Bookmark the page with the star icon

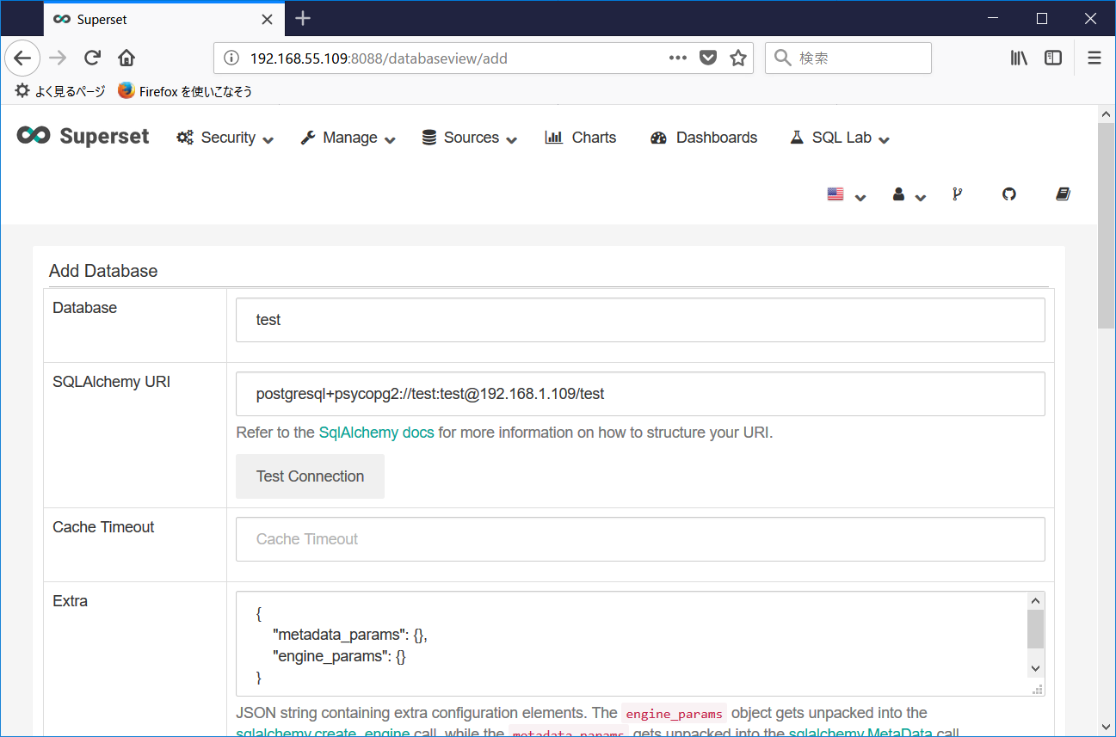click(x=738, y=58)
